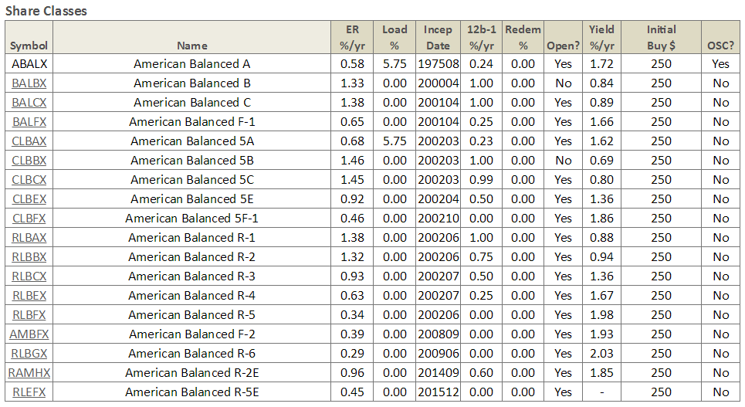The image size is (745, 407).
Task: Click the CLBFX ticker link
Action: [x=29, y=219]
